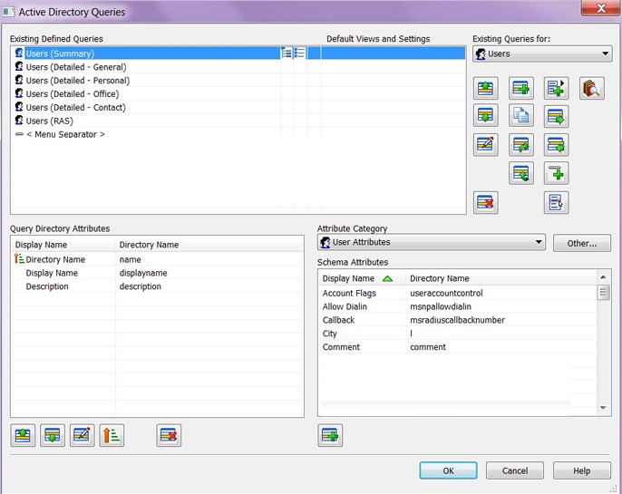This screenshot has width=622, height=494.
Task: Set sort order with the orange arrow icon
Action: (x=112, y=435)
